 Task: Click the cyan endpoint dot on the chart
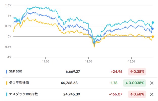(x=153, y=23)
